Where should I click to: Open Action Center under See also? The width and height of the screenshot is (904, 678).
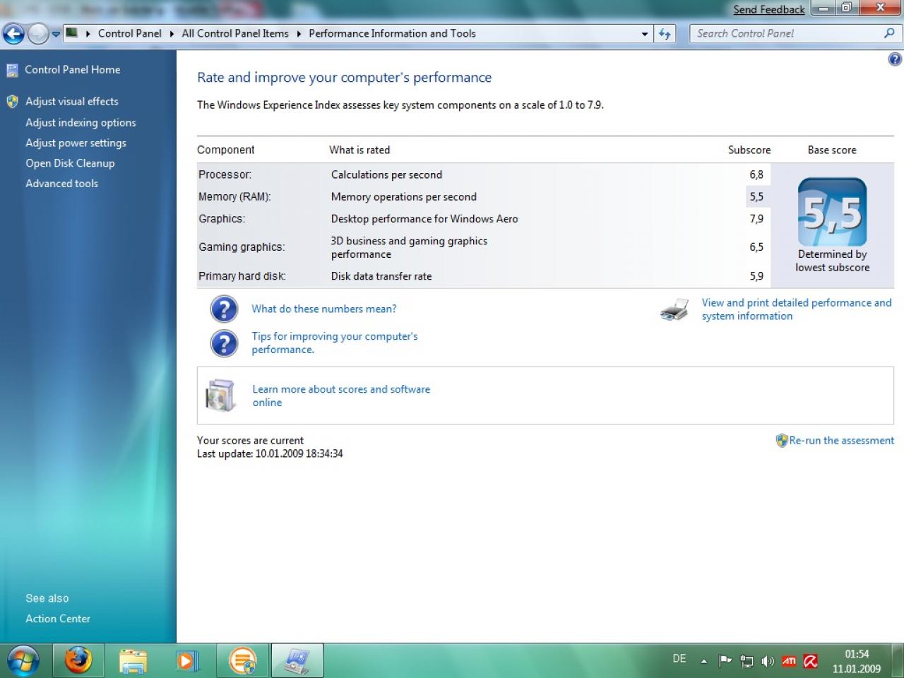pos(58,619)
